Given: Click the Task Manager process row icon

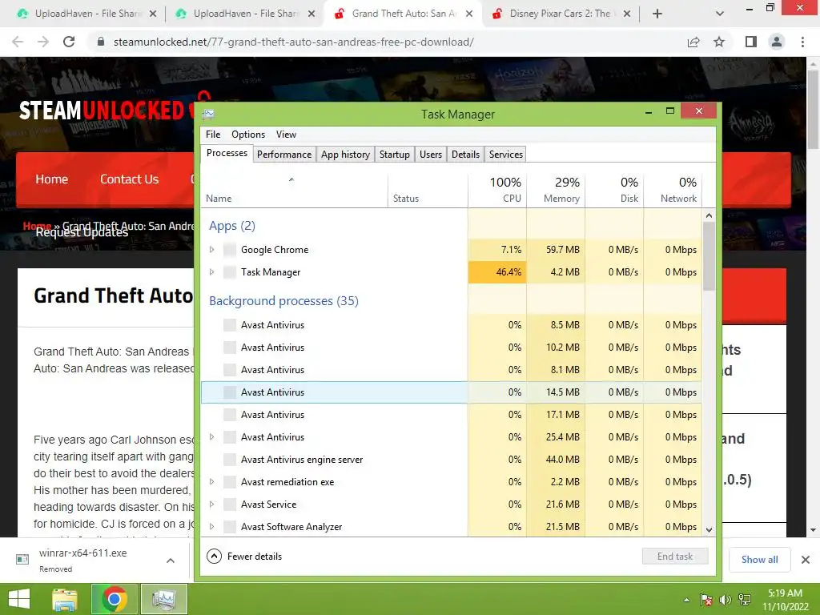Looking at the screenshot, I should point(230,272).
